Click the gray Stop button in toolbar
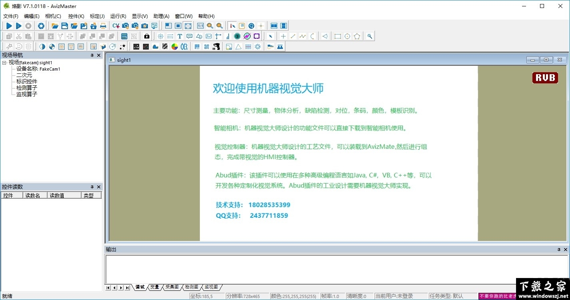Image resolution: width=570 pixels, height=300 pixels. tap(28, 26)
